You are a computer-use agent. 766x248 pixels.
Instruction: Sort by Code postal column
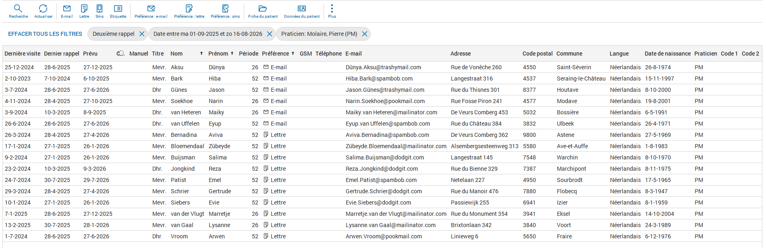coord(538,54)
